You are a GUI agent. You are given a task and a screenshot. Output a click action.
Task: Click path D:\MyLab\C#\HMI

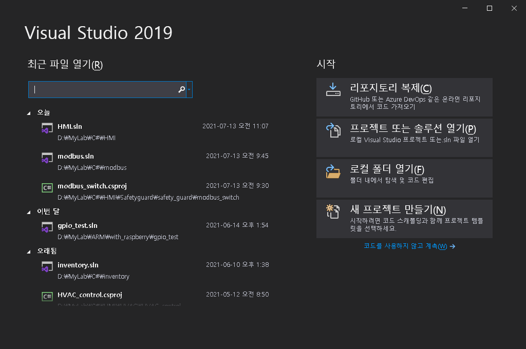pyautogui.click(x=86, y=138)
